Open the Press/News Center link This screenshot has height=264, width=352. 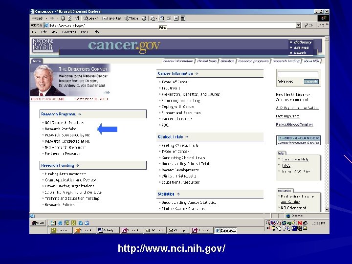(294, 125)
